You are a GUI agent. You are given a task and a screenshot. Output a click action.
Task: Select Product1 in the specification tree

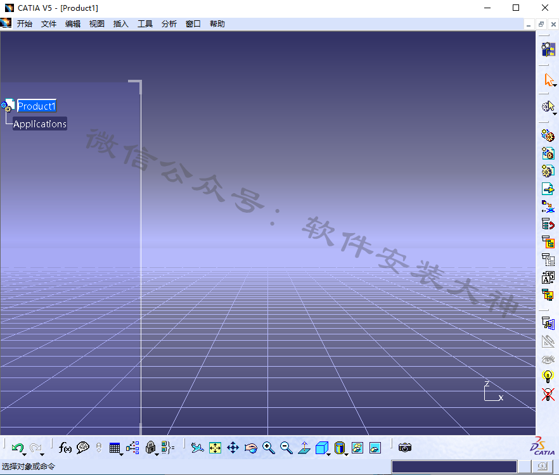[36, 106]
